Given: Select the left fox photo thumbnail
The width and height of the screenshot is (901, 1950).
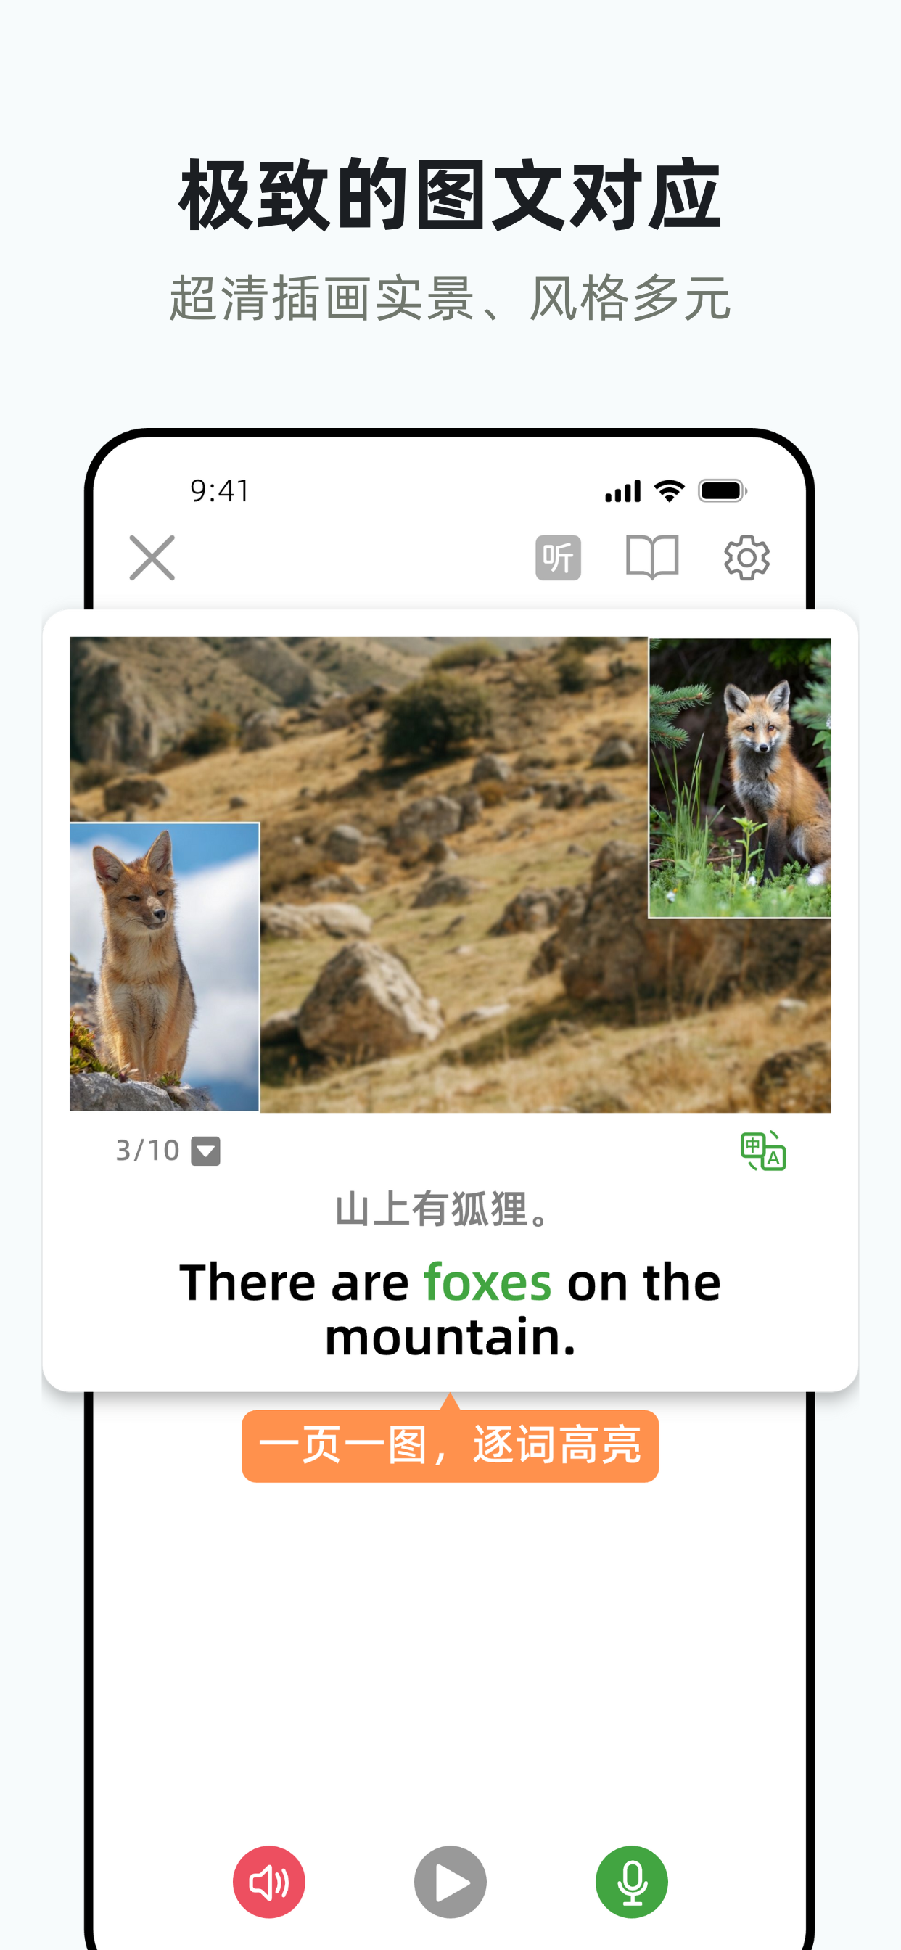Looking at the screenshot, I should (164, 967).
